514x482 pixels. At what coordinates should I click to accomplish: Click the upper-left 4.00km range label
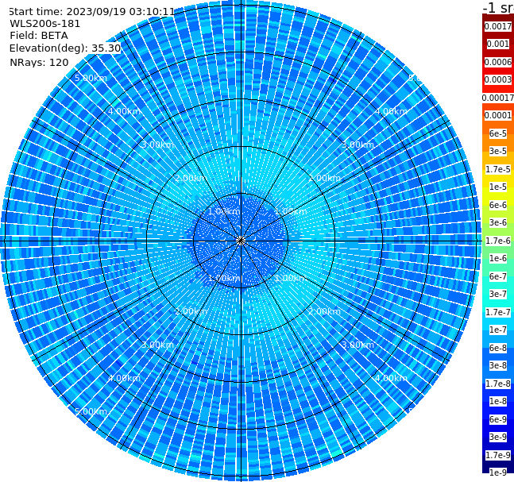(x=124, y=111)
